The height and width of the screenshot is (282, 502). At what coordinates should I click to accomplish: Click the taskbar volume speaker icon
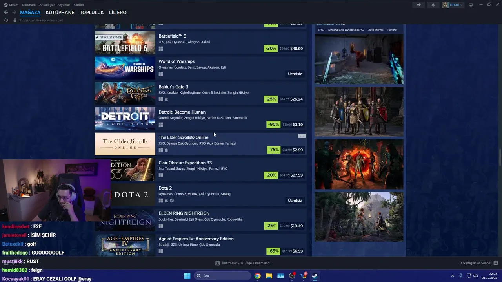[476, 276]
